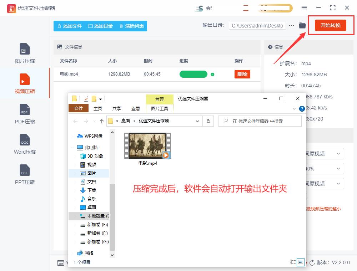Switch to 图片压缩 image compression mode
The image size is (357, 271).
click(24, 53)
